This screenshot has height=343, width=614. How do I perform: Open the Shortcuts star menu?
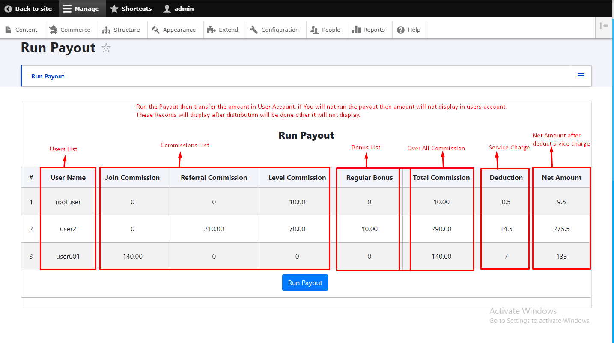114,9
